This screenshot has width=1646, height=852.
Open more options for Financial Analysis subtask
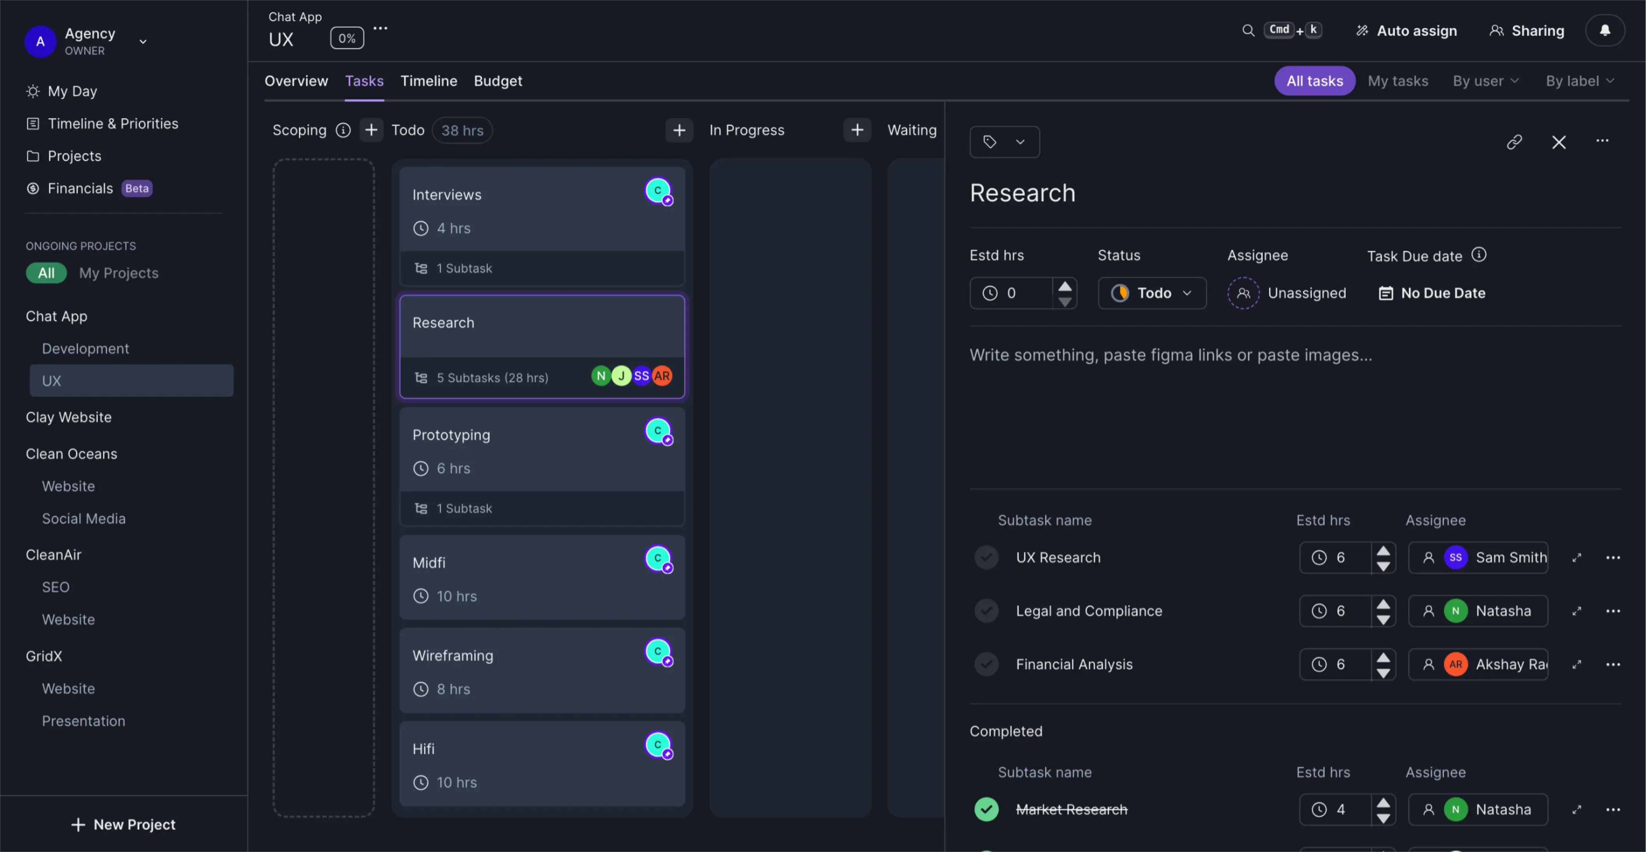point(1614,664)
